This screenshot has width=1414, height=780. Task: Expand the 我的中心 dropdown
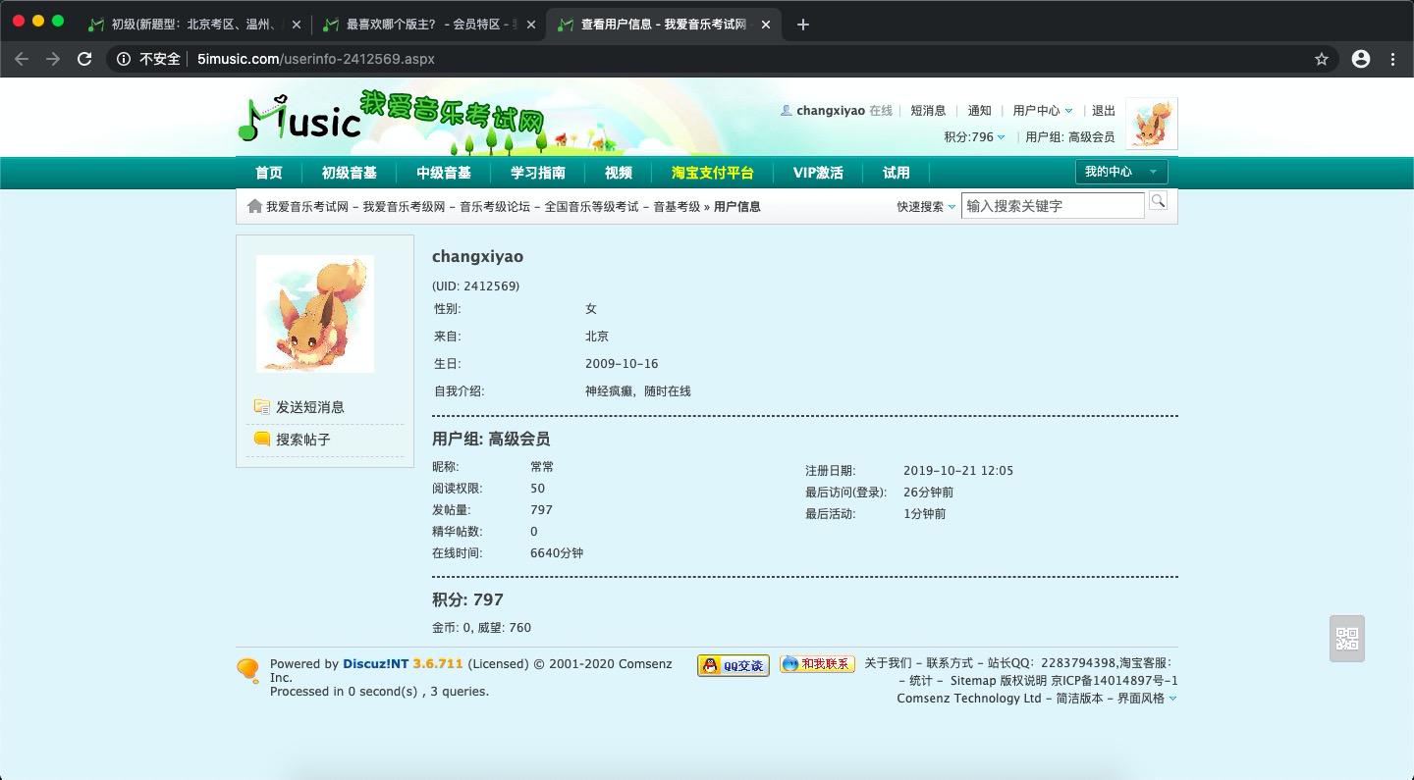click(1120, 173)
